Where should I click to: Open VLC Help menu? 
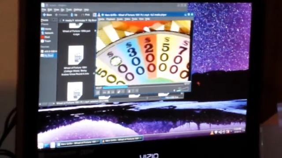click(x=148, y=19)
